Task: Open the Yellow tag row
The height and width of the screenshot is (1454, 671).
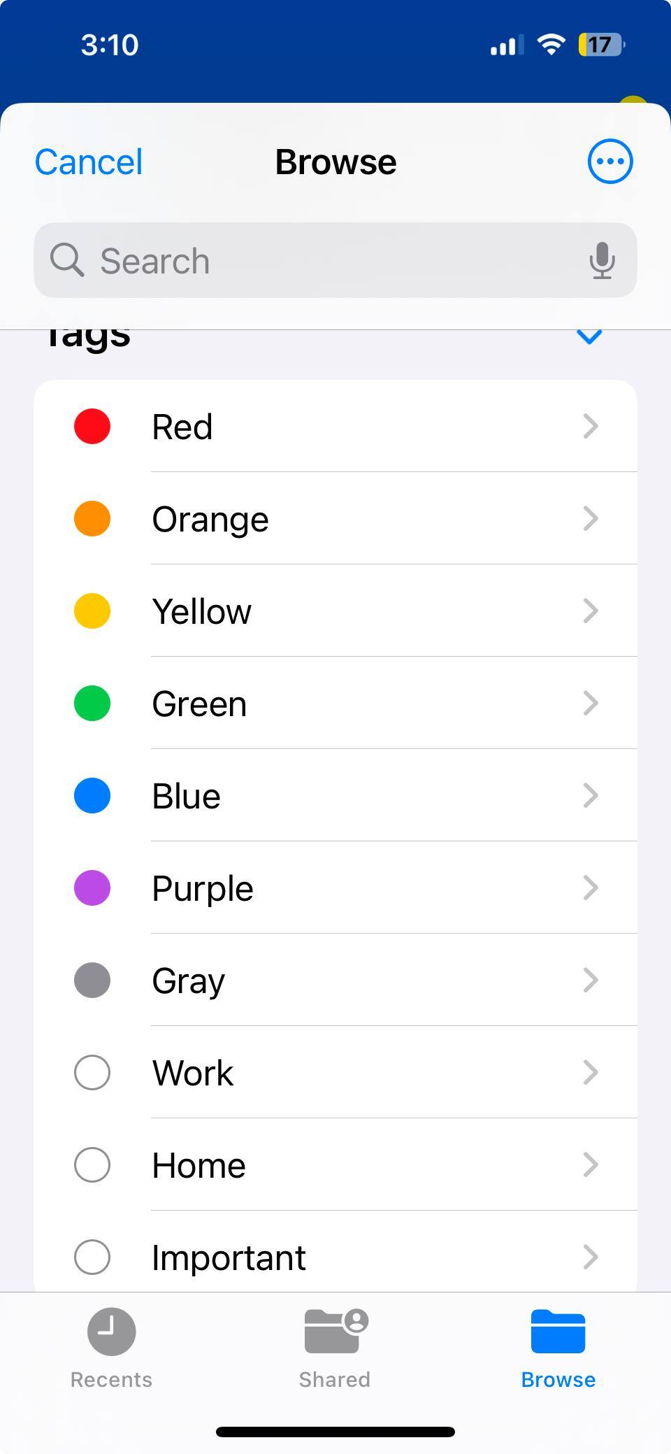Action: coord(335,611)
